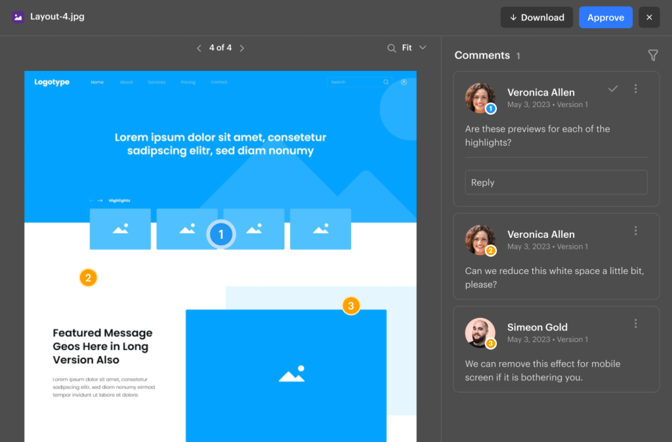Select orange annotation marker 3 on layout
672x442 pixels.
click(x=351, y=305)
